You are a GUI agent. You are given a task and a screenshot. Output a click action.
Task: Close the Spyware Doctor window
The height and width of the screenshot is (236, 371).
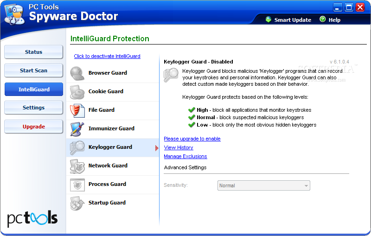(360, 7)
